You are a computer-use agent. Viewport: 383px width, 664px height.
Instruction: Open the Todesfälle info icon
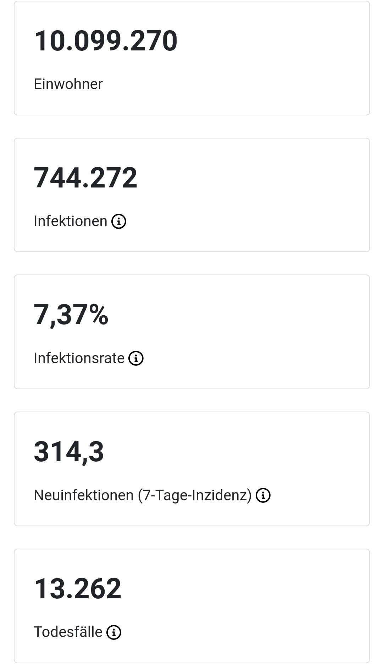tap(114, 632)
